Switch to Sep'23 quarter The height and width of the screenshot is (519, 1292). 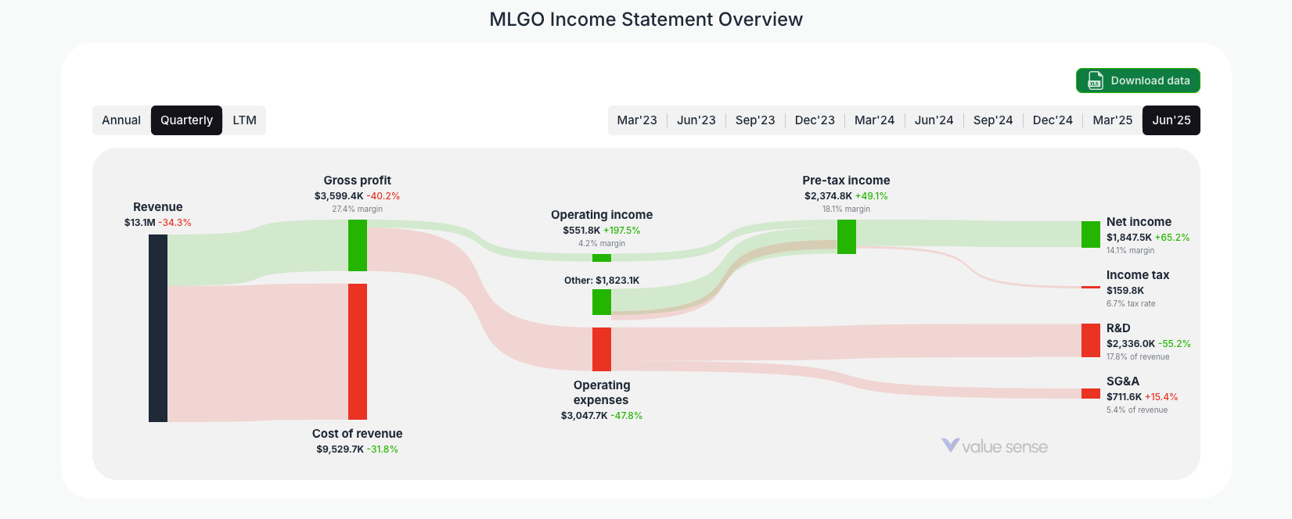[x=755, y=120]
